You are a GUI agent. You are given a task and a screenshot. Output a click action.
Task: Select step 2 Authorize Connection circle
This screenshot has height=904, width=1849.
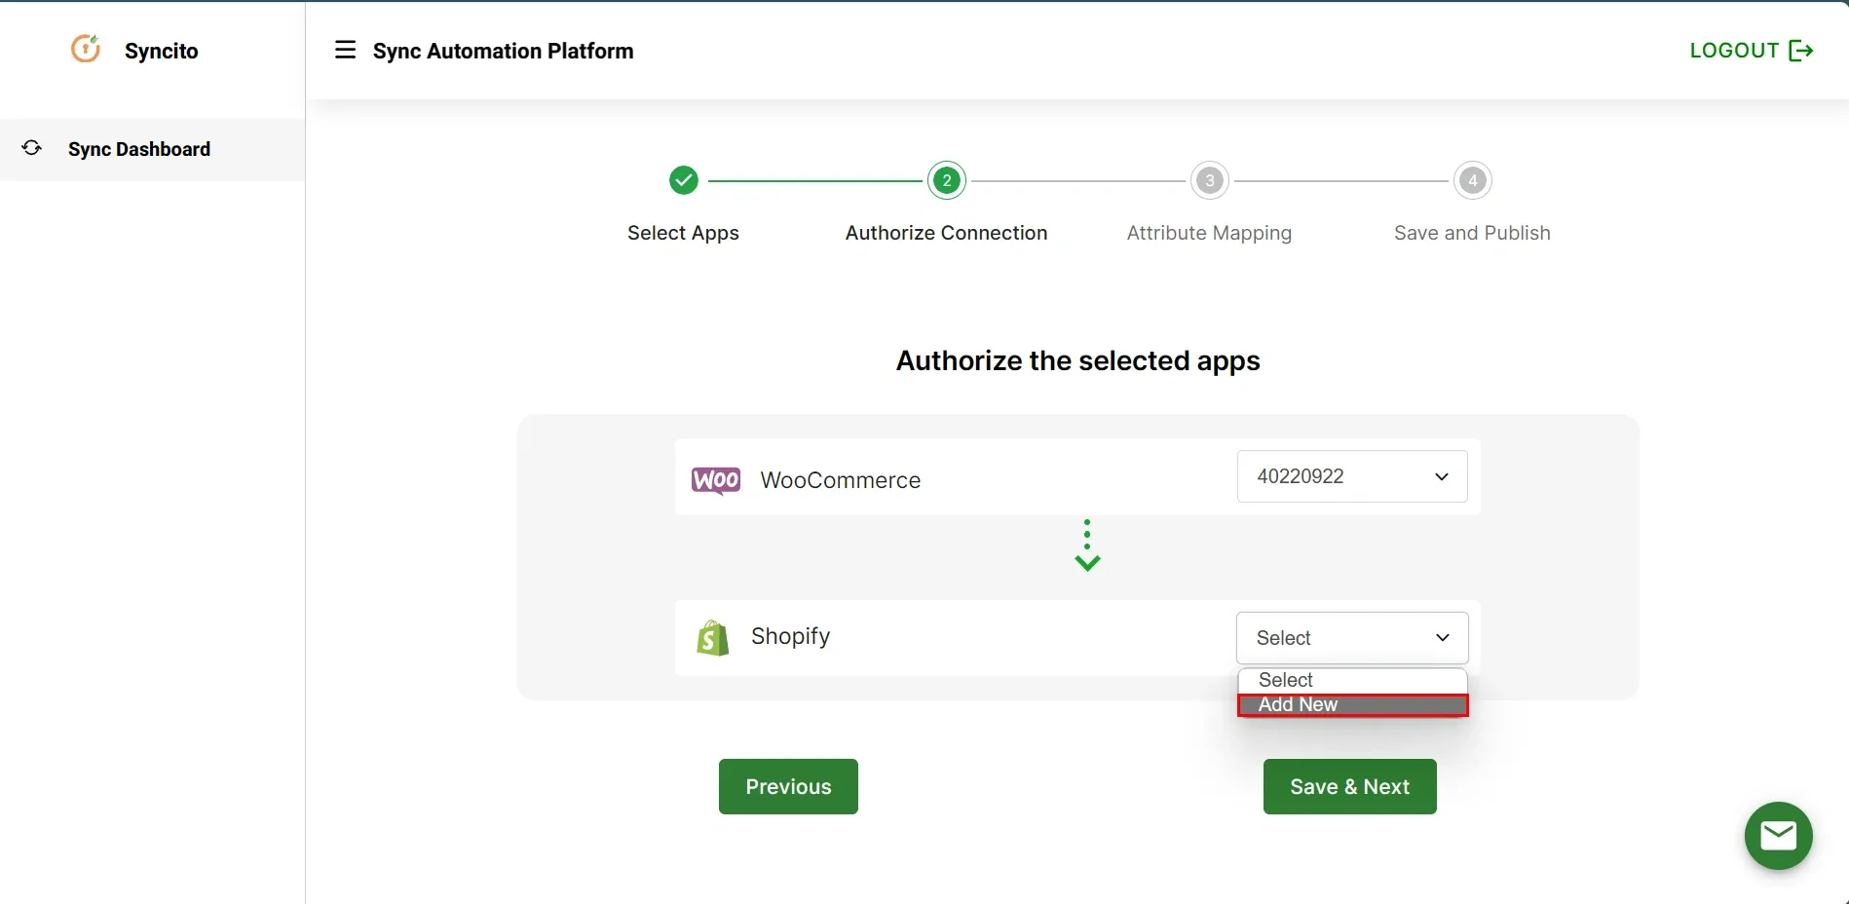click(946, 180)
